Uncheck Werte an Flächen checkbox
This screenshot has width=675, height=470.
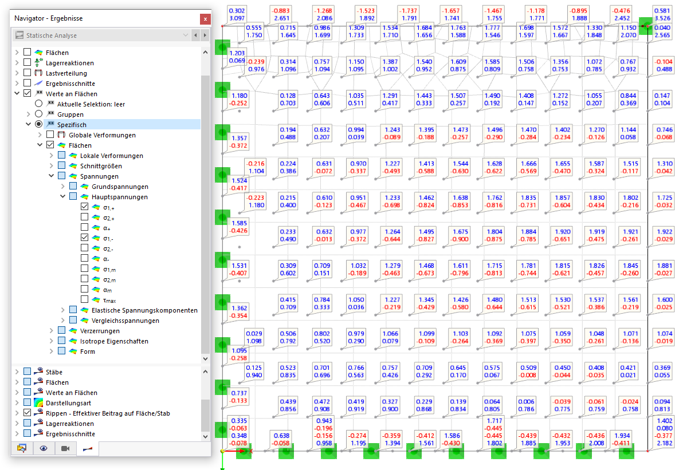coord(27,93)
